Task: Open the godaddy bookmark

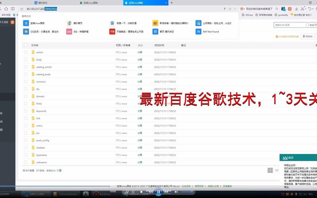Action: click(281, 15)
